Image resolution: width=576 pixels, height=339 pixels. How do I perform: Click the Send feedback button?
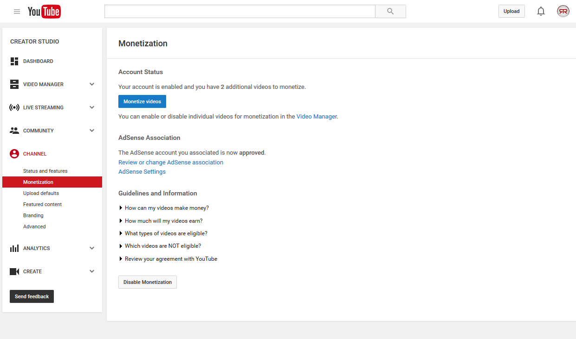pyautogui.click(x=32, y=296)
